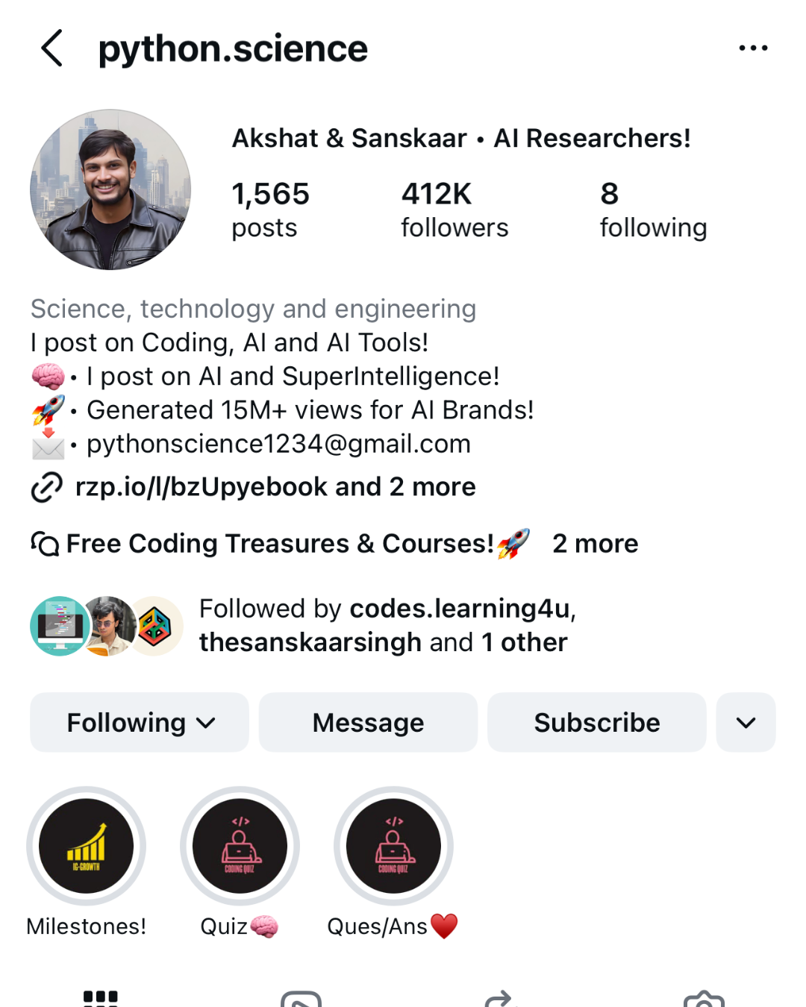806x1007 pixels.
Task: Switch to the tagged photos tab
Action: point(704,998)
